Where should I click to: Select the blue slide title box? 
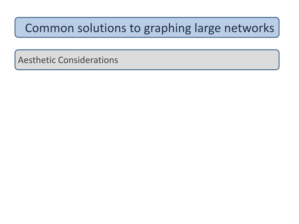click(x=147, y=27)
